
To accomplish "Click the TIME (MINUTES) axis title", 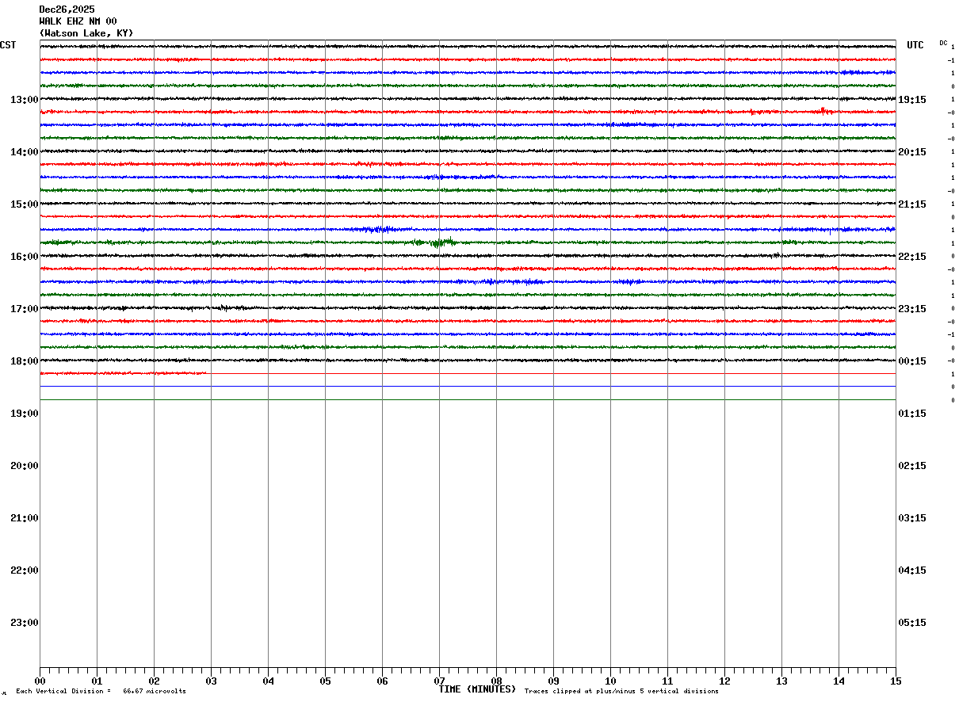I will tap(477, 689).
